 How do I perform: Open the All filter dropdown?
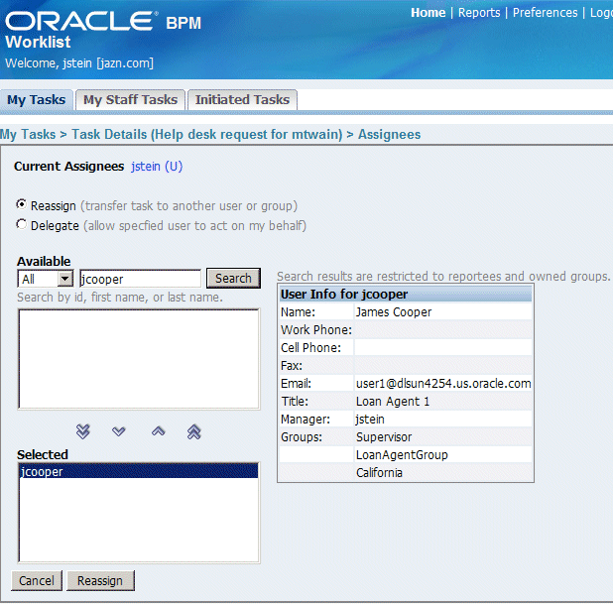pos(46,279)
